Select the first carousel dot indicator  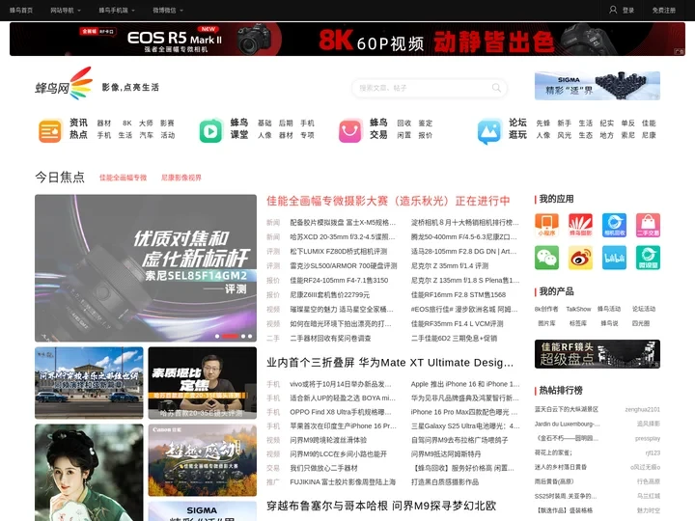click(x=217, y=337)
